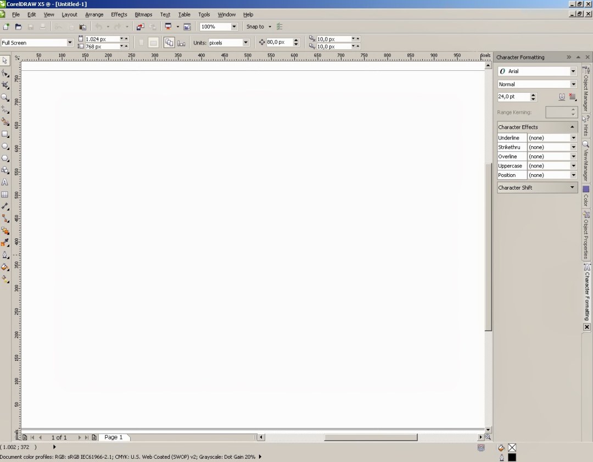The image size is (593, 462).
Task: Toggle apply layout to current page only
Action: pos(181,42)
